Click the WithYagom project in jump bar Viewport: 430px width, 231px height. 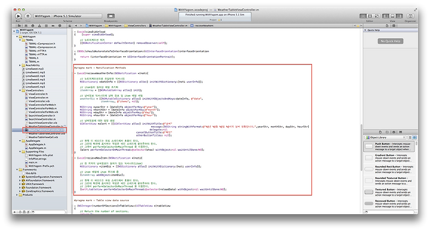pos(94,26)
